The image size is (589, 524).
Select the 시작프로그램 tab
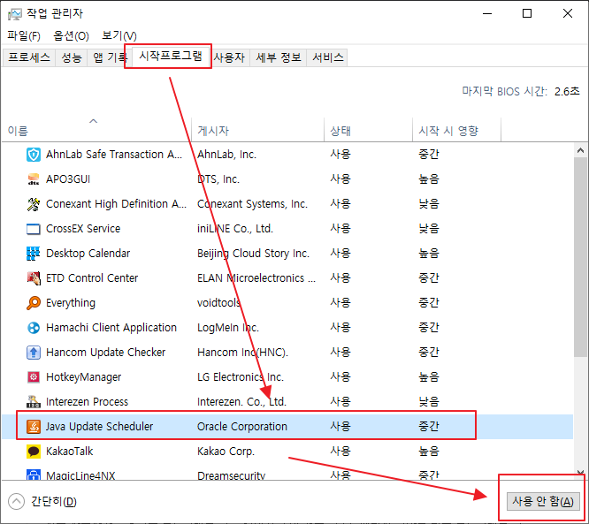[x=171, y=57]
